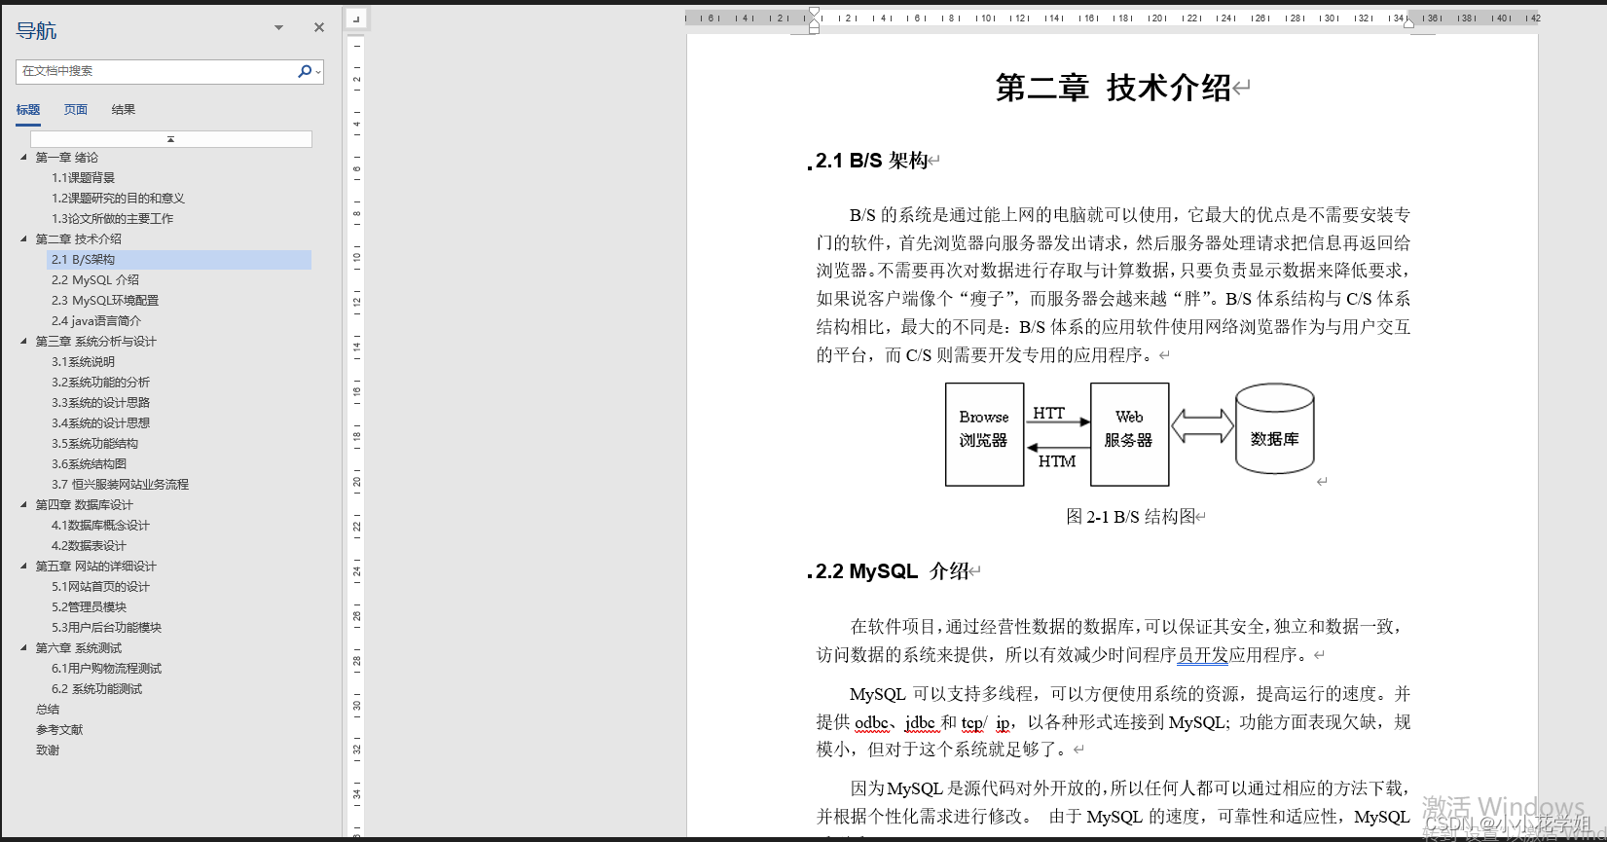Go to 3.2系统功能的分析 heading

(101, 383)
